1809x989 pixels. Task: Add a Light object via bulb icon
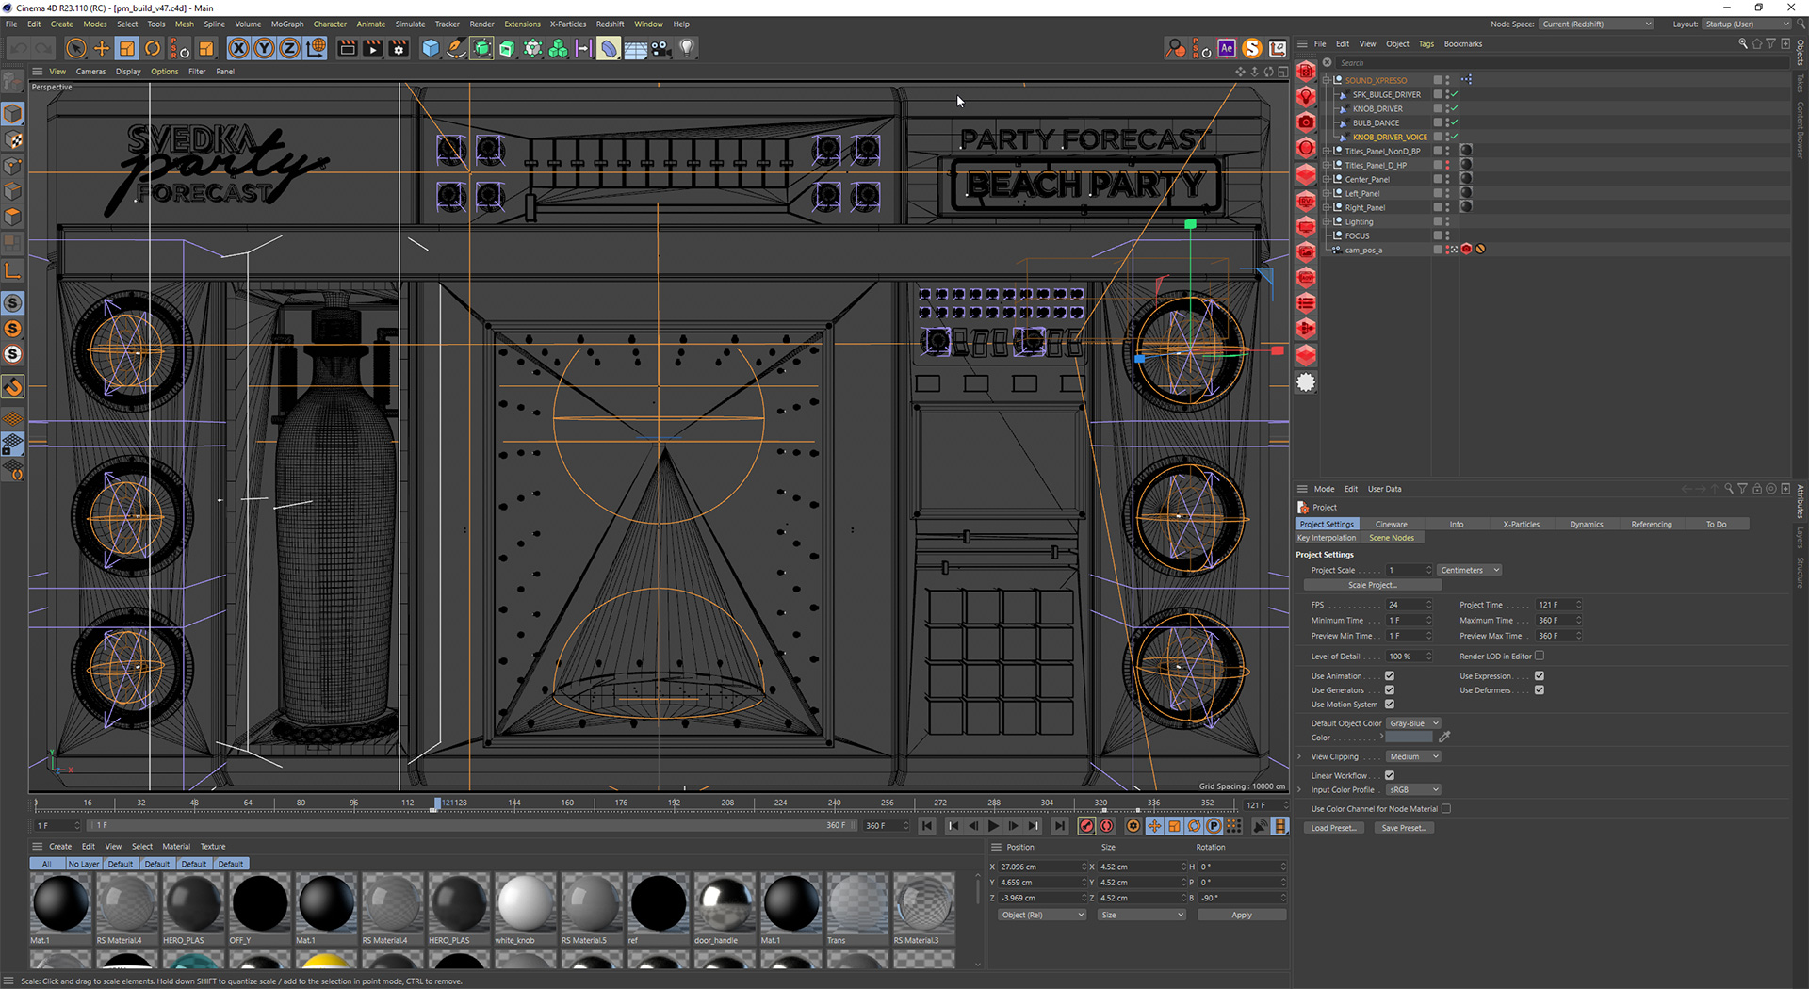(687, 48)
